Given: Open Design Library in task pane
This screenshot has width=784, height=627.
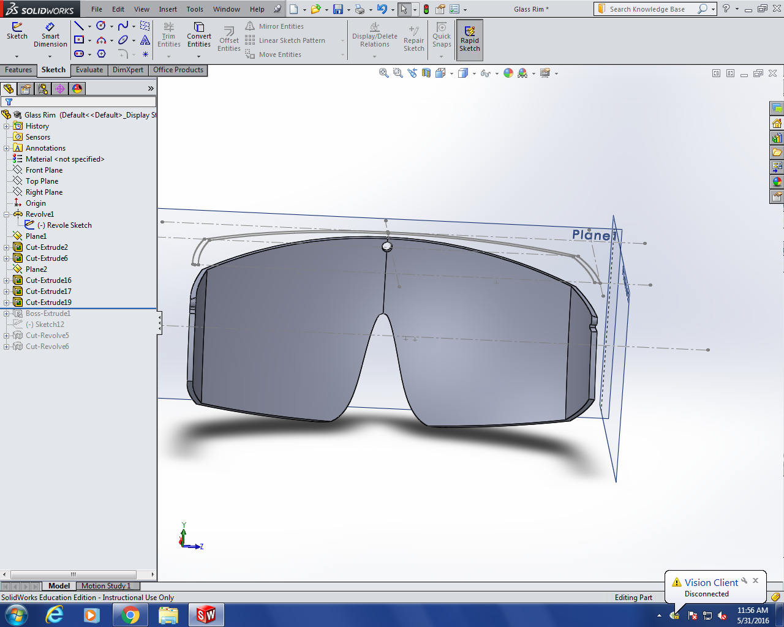Looking at the screenshot, I should click(777, 138).
